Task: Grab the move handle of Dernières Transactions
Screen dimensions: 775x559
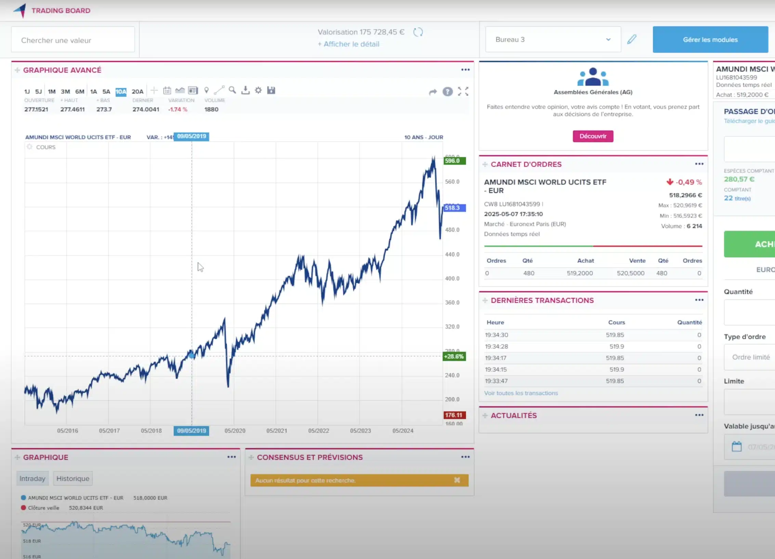Action: point(485,300)
